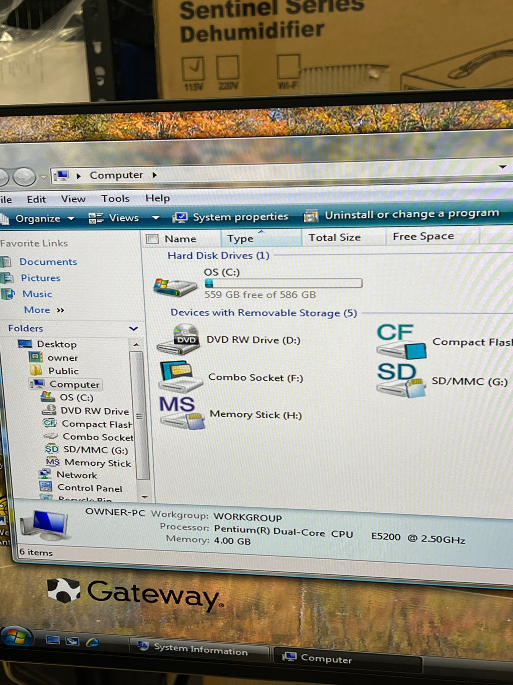The height and width of the screenshot is (685, 513).
Task: Open the address bar history dropdown
Action: point(502,167)
